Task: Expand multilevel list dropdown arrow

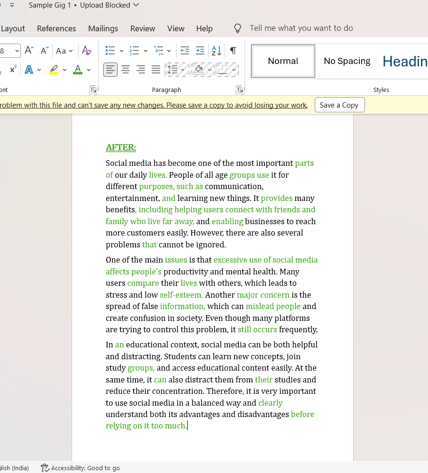Action: (x=169, y=51)
